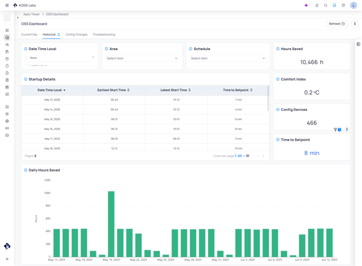Image resolution: width=362 pixels, height=266 pixels.
Task: Open the search icon in the top bar
Action: point(325,5)
